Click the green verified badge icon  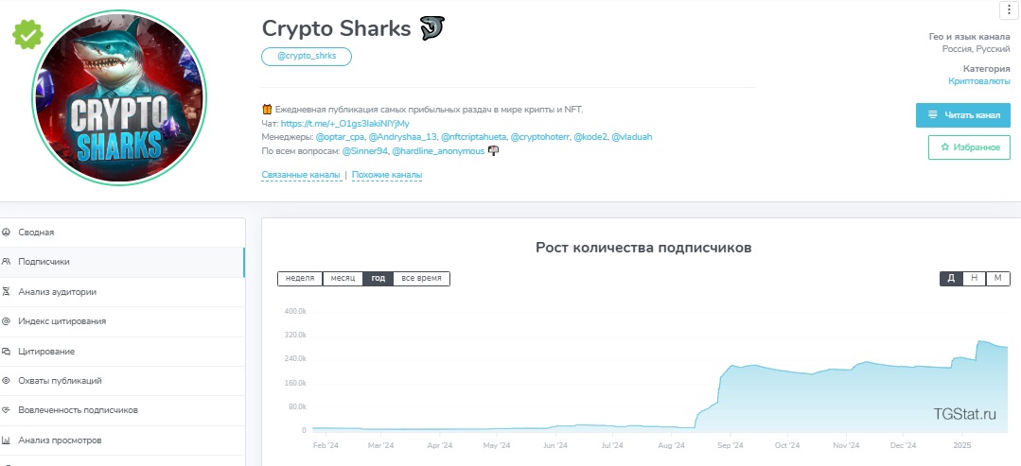tap(27, 34)
